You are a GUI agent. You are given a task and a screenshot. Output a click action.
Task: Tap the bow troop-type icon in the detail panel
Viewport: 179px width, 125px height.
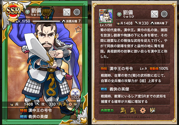[x=154, y=14]
